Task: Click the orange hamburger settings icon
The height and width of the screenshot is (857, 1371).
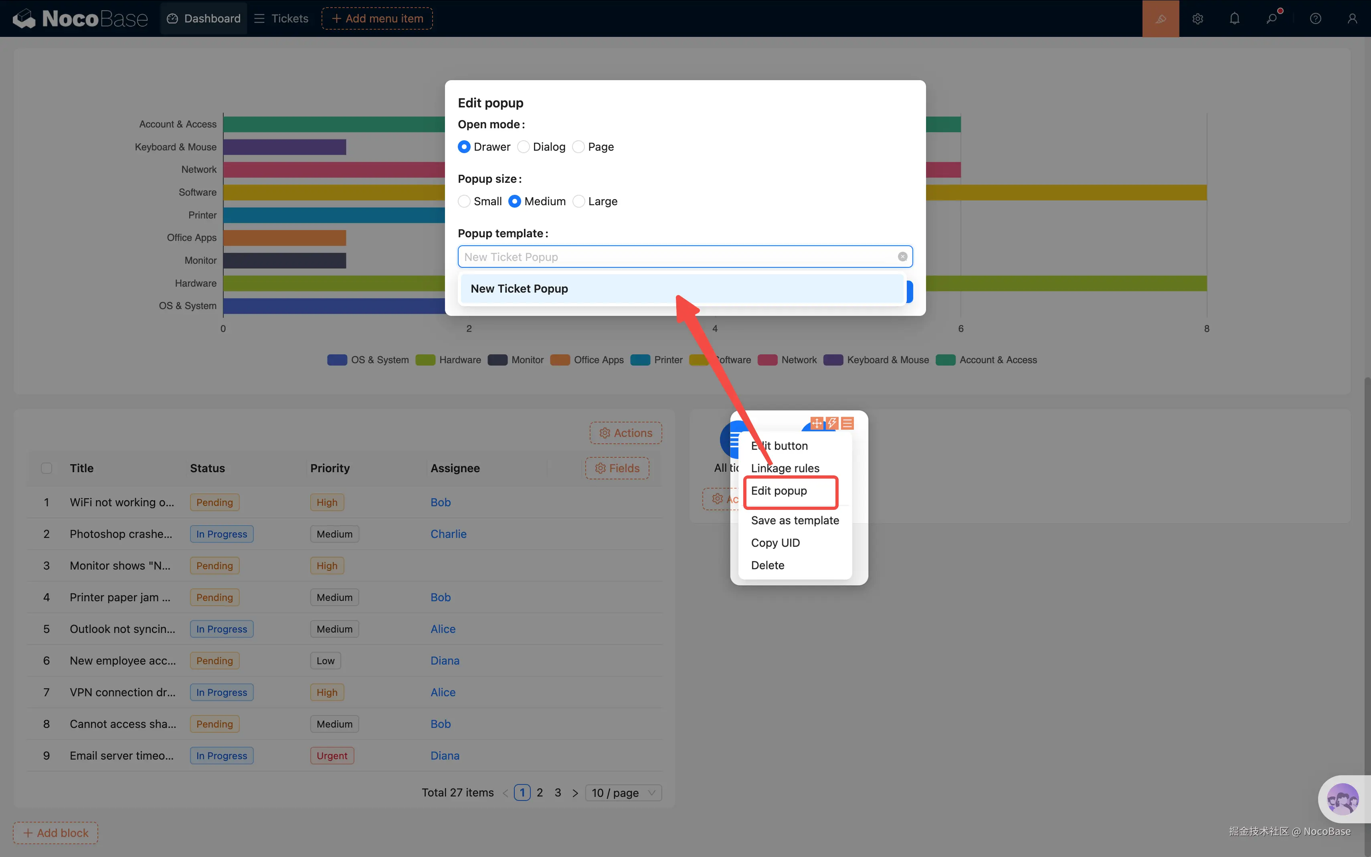Action: tap(847, 423)
